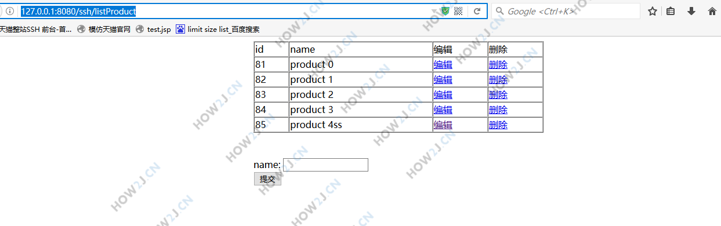Click globe icon of test.jsp bookmark
The image size is (721, 226).
[140, 29]
